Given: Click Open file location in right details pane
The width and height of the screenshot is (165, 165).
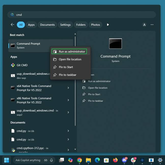Looking at the screenshot, I should click(98, 88).
